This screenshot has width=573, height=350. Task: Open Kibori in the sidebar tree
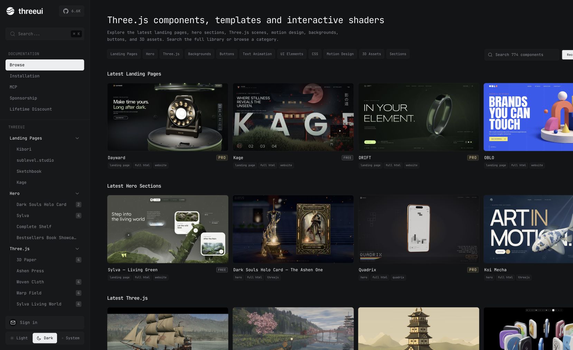(48, 149)
